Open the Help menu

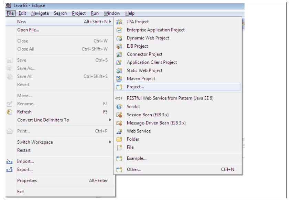(x=130, y=13)
